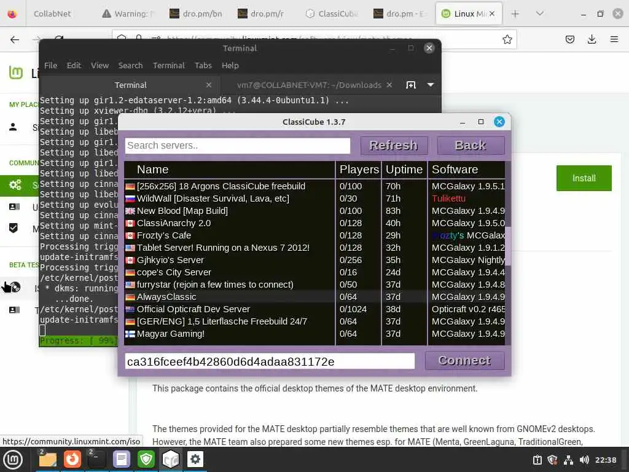
Task: Select New Blood [Map Build] server
Action: tap(314, 211)
